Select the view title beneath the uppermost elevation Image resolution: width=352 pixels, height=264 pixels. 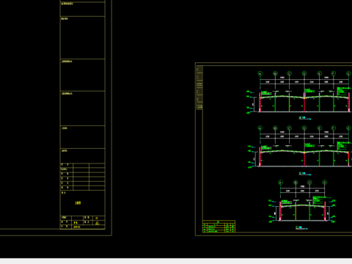point(305,118)
